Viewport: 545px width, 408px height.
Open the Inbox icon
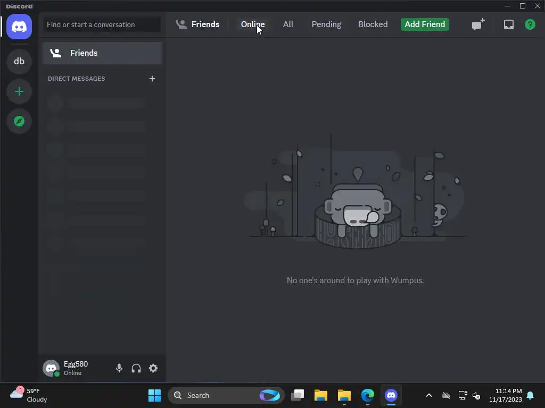pyautogui.click(x=508, y=24)
